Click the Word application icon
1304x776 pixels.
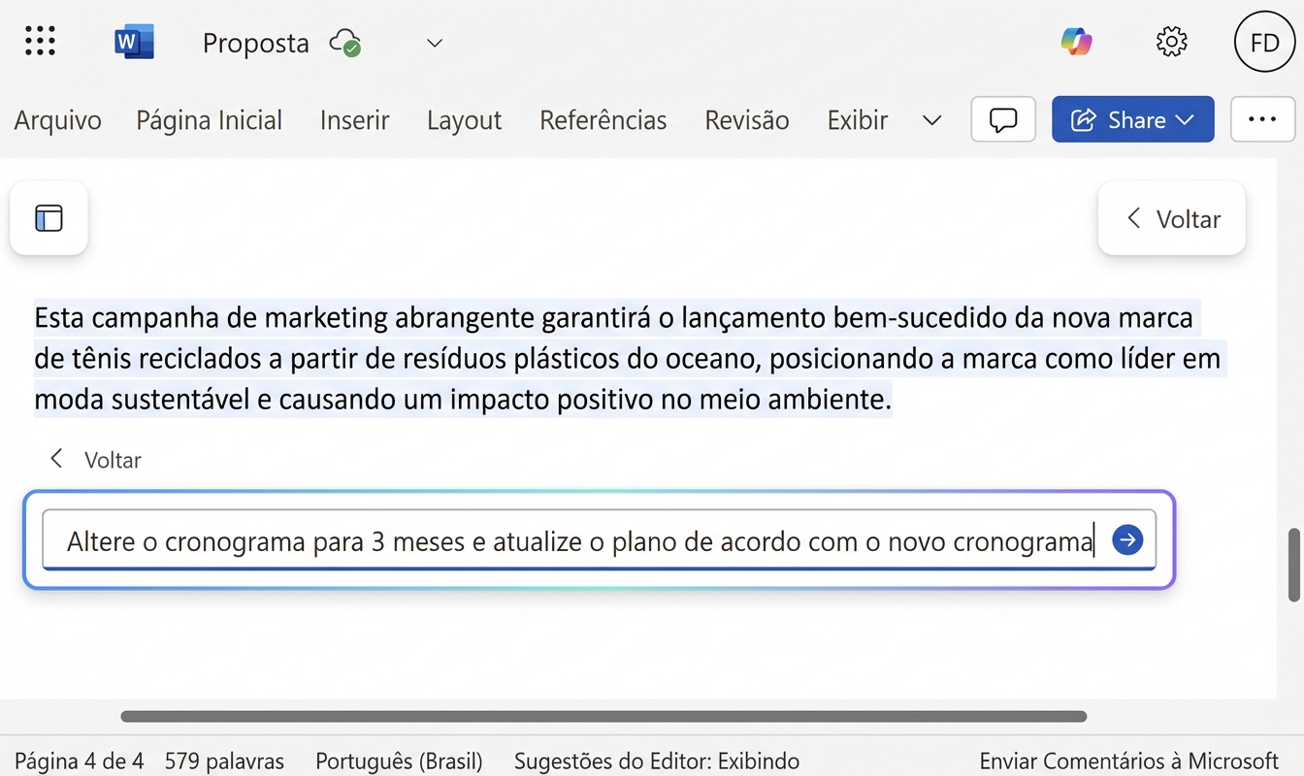click(x=134, y=41)
